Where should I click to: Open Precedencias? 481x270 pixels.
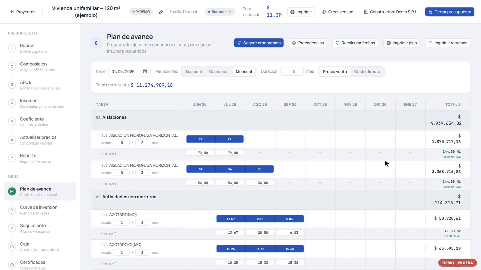[308, 43]
